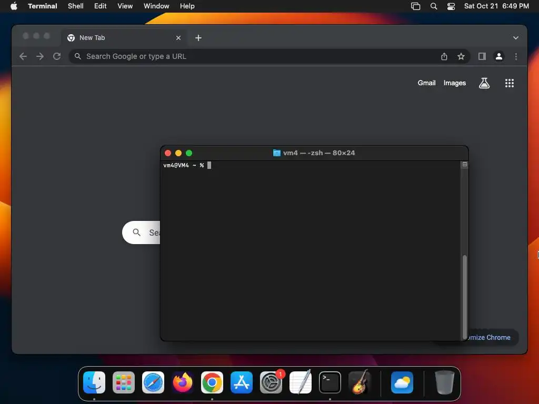Open the Shell menu
539x404 pixels.
coord(76,6)
